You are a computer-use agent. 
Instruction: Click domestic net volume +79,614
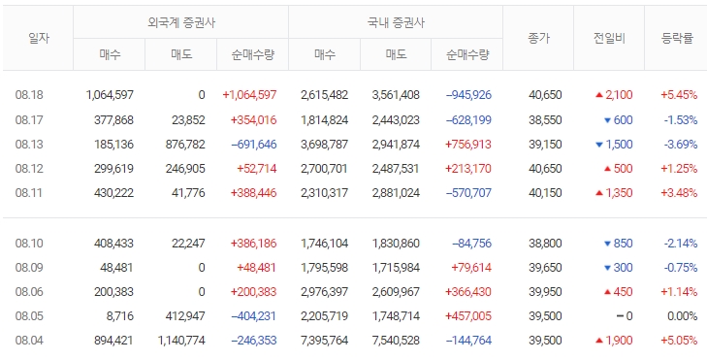pyautogui.click(x=471, y=268)
